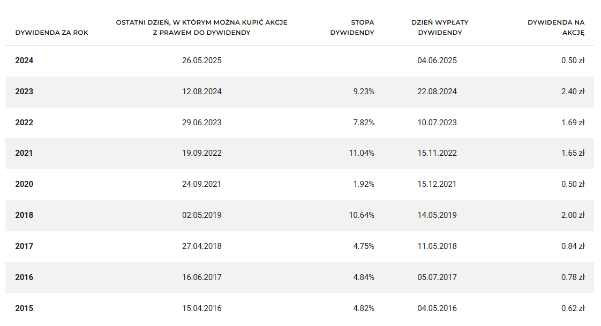
Task: Click the 0.62 zł dividend amount
Action: 573,308
